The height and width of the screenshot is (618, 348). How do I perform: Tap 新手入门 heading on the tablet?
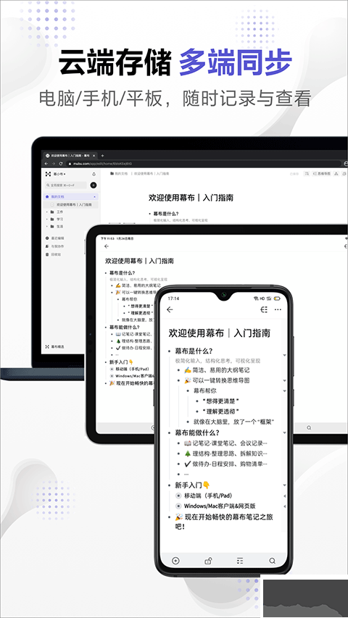click(x=122, y=362)
